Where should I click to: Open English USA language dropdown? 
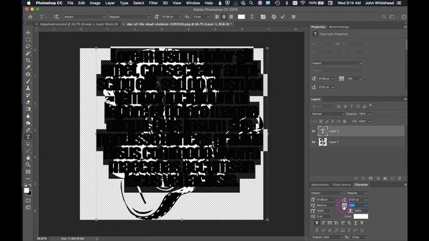[x=327, y=237]
